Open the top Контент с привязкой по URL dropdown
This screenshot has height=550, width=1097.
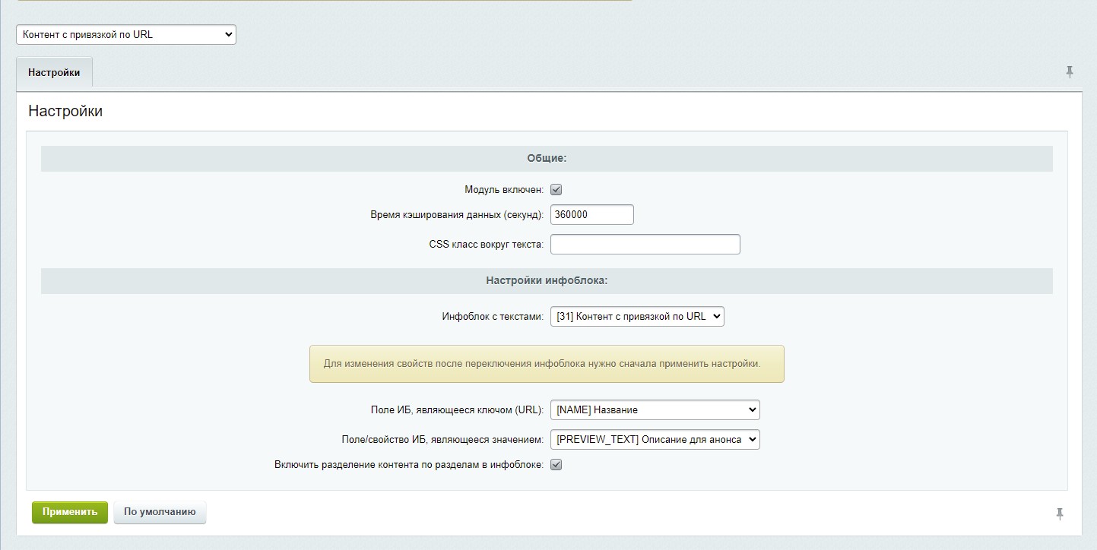click(x=126, y=35)
